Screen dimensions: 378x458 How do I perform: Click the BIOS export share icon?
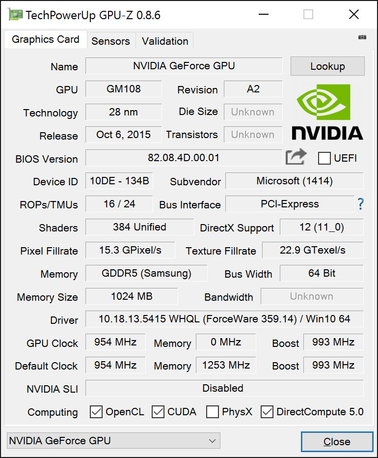[x=296, y=157]
